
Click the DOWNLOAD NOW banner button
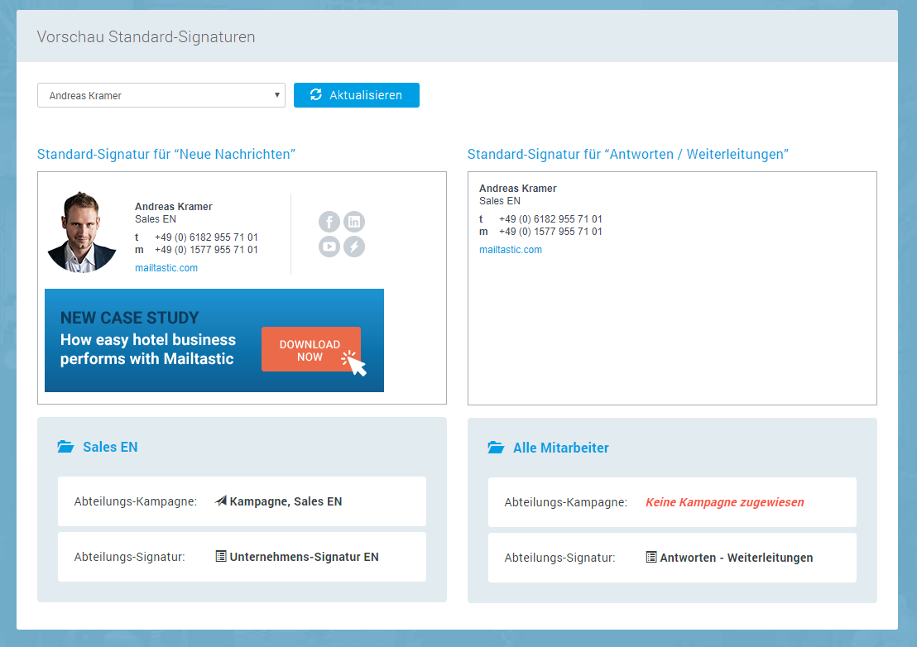pos(310,349)
